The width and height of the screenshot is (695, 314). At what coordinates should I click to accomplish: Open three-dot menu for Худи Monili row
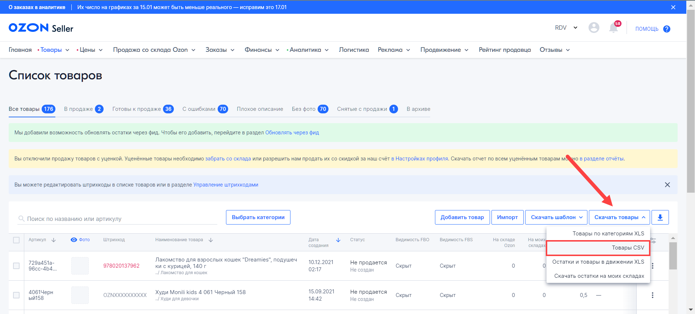(x=652, y=295)
